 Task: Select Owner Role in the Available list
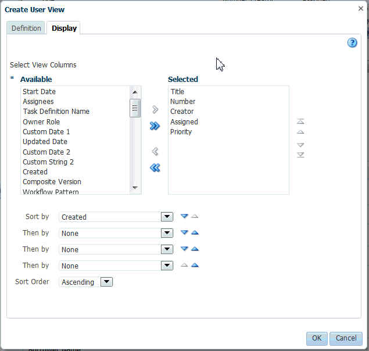coord(41,121)
